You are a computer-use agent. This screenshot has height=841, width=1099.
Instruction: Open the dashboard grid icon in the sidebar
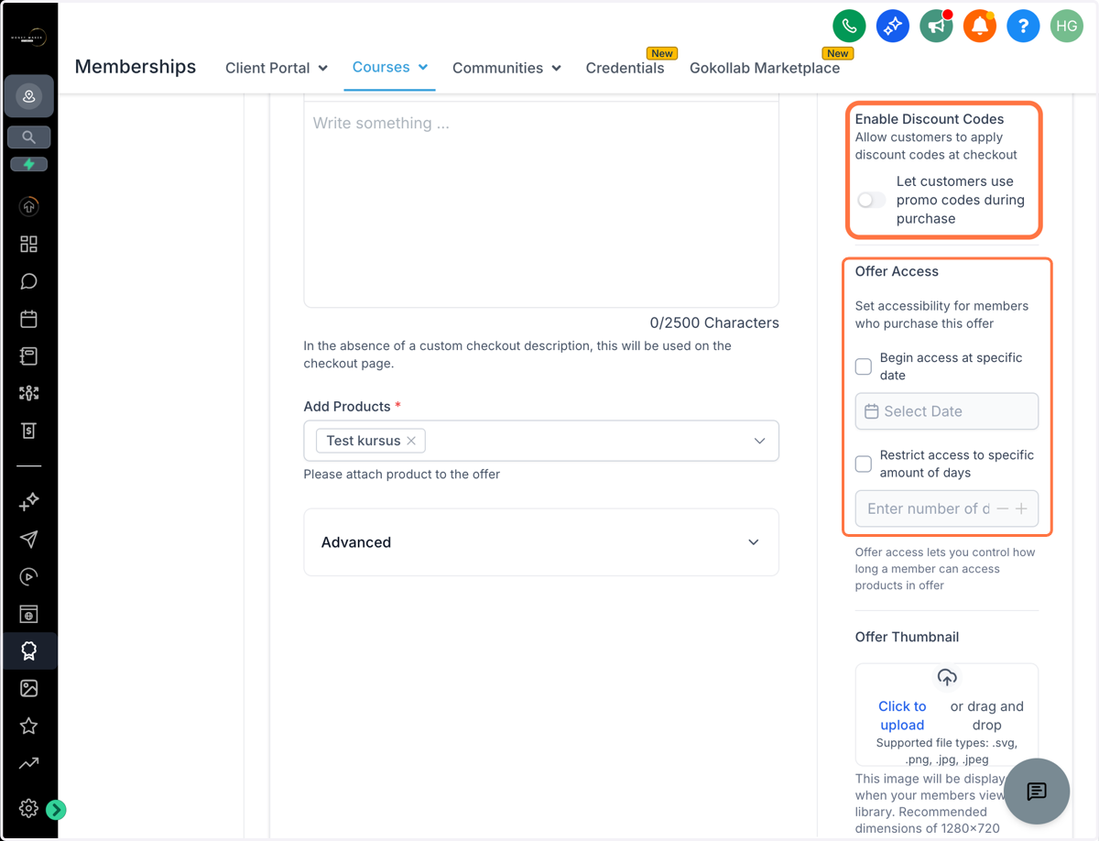click(28, 244)
